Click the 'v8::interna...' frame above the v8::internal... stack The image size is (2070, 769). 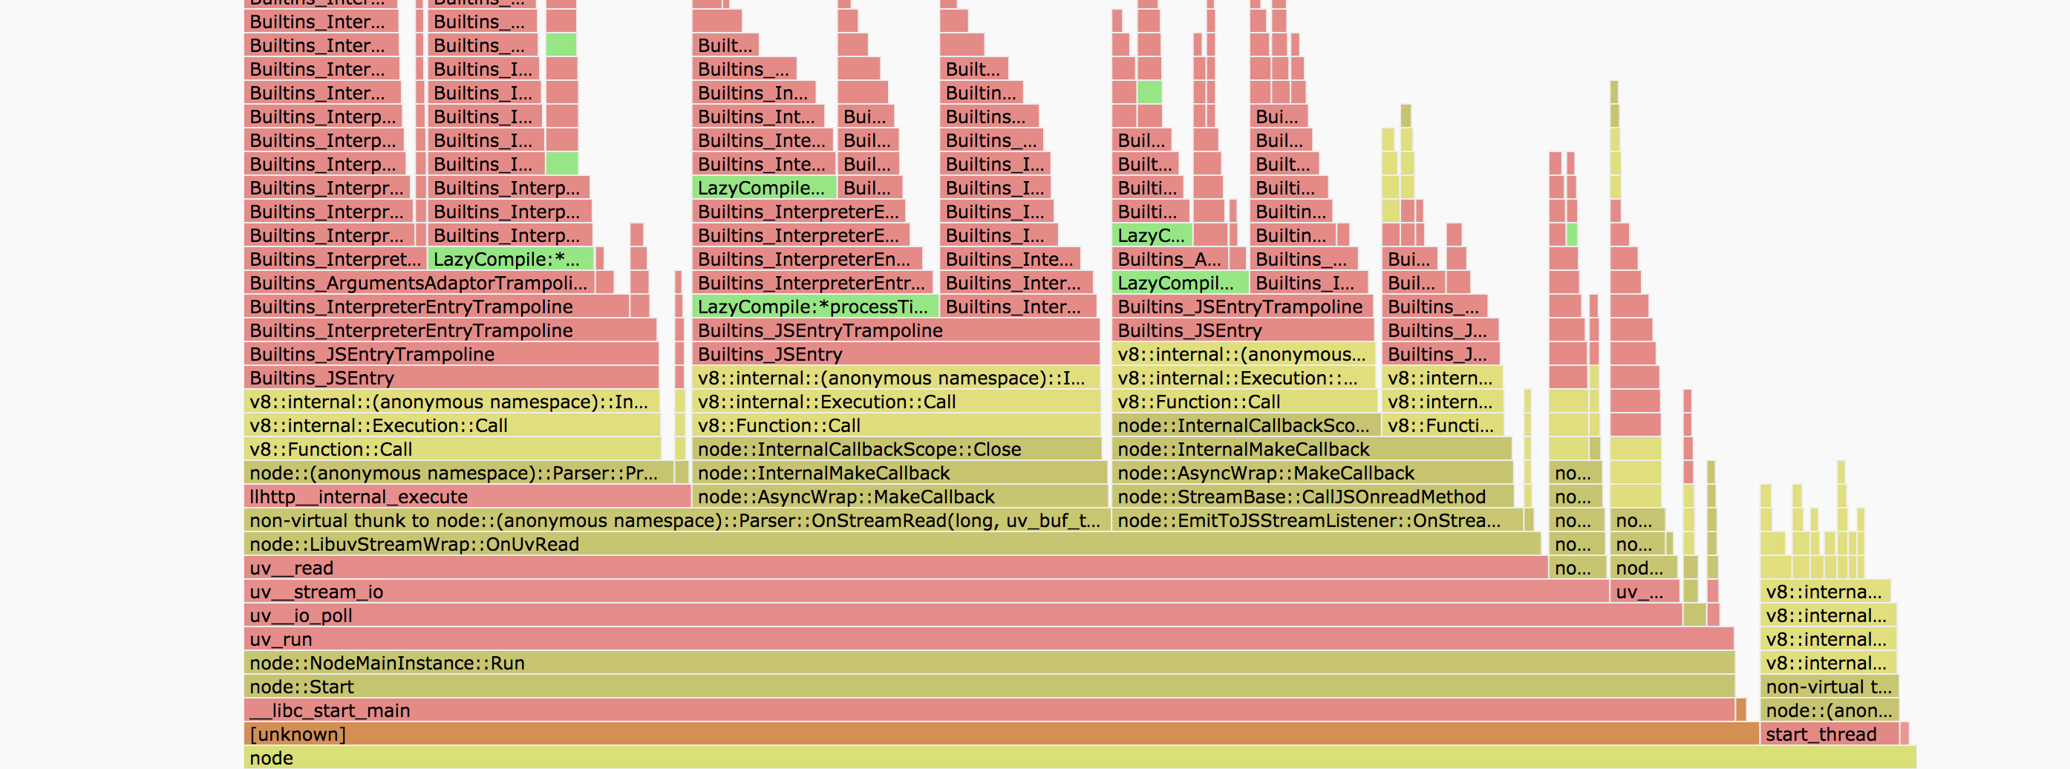coord(1824,592)
